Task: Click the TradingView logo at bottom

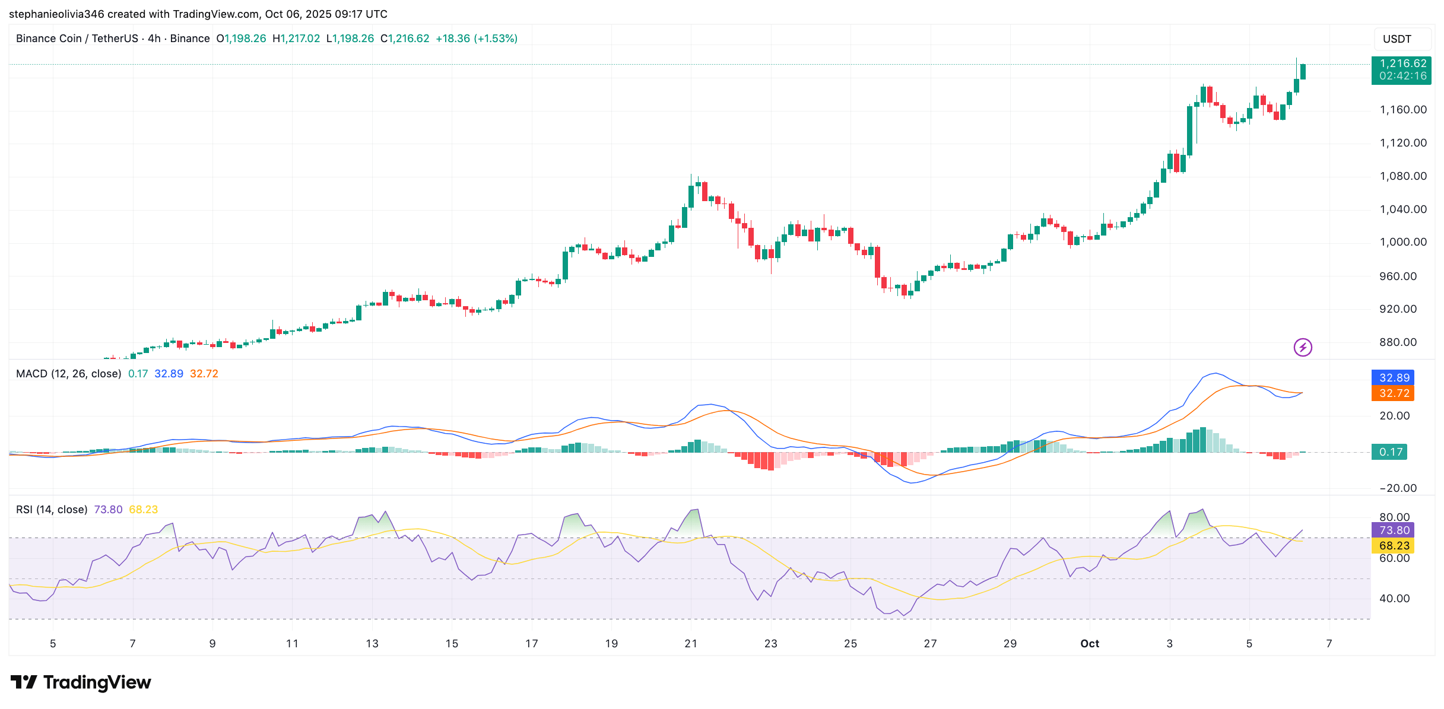Action: pyautogui.click(x=81, y=682)
